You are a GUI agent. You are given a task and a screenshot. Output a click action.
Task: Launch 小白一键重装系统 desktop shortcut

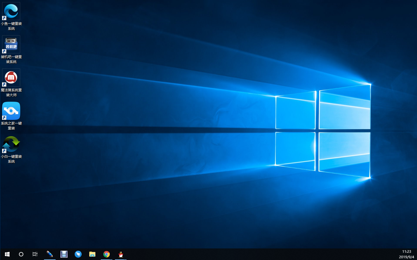pos(11,144)
